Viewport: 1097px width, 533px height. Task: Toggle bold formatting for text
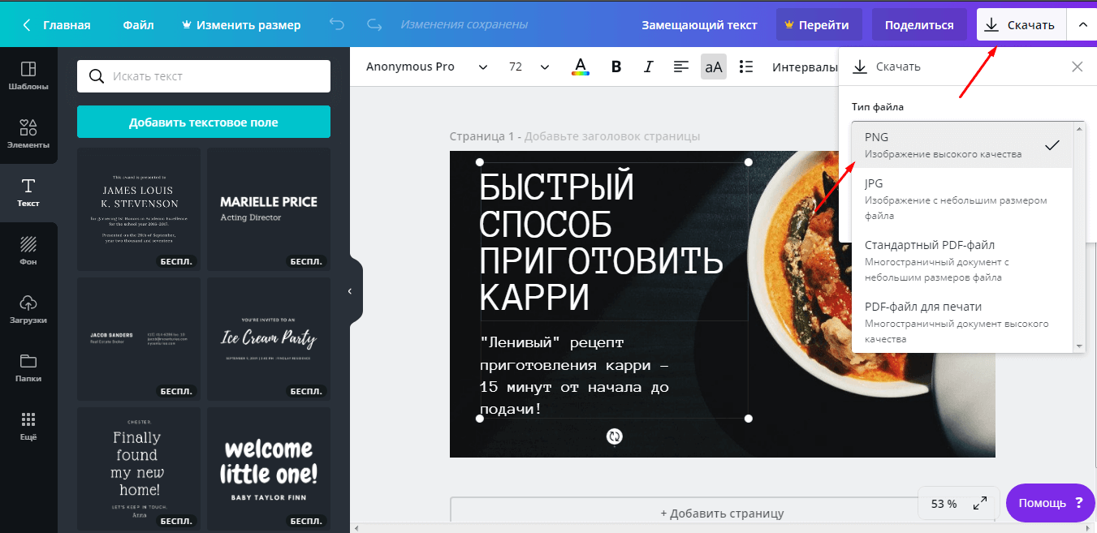tap(616, 67)
